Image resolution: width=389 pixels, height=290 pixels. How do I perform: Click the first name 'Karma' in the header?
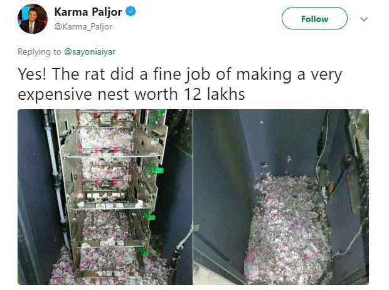click(71, 12)
